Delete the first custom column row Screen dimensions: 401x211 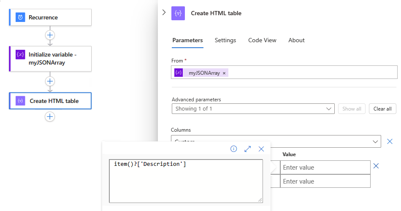coord(376,166)
